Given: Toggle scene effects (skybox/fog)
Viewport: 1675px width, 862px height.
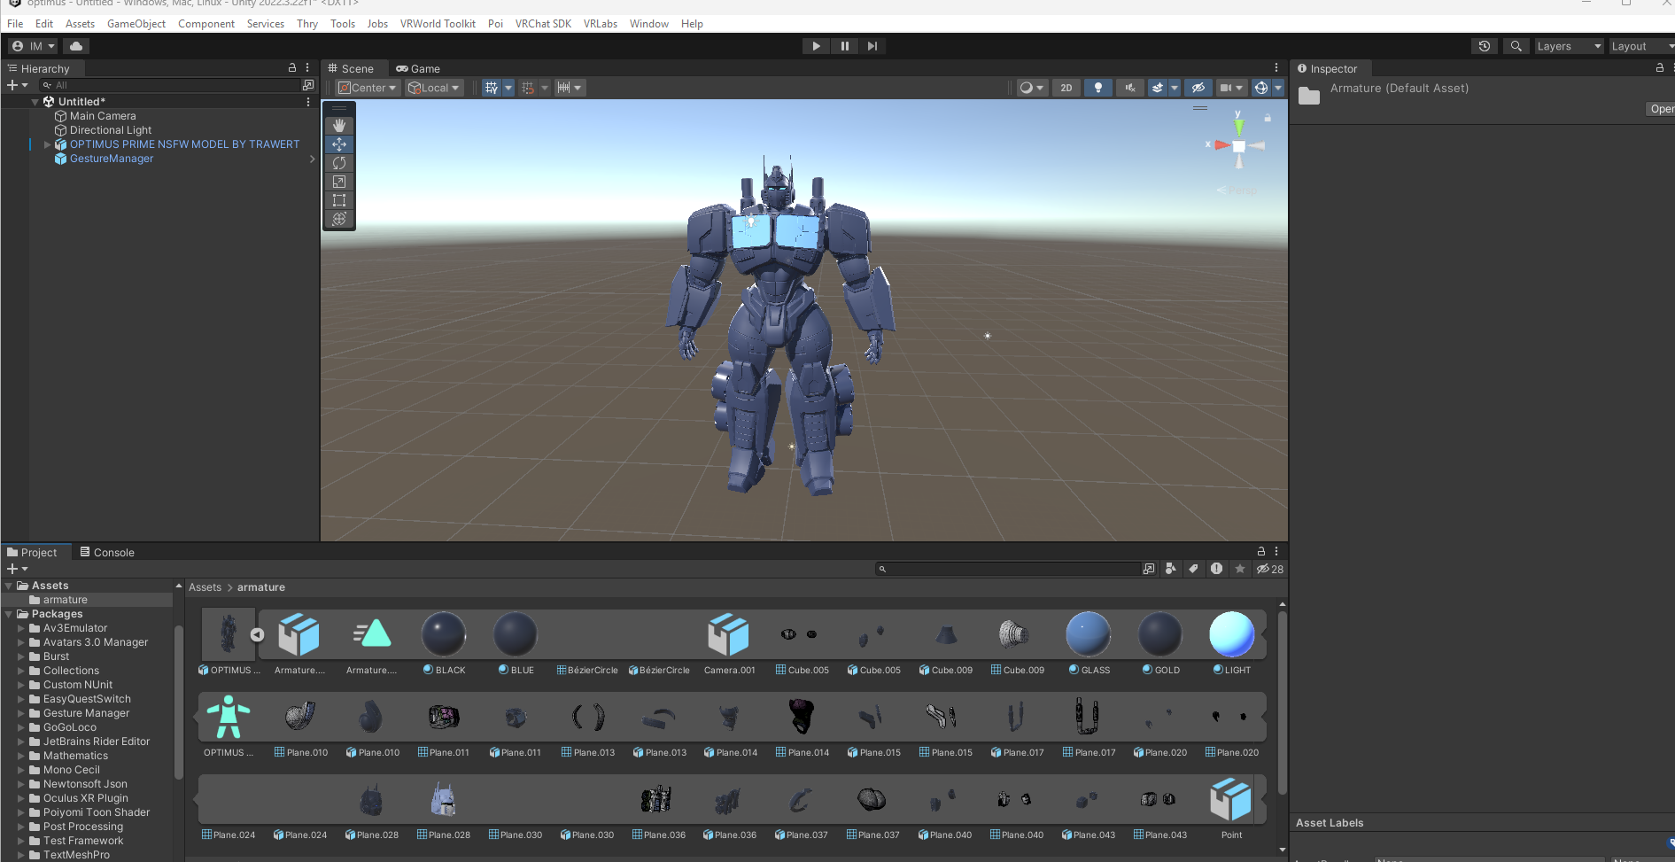Looking at the screenshot, I should [1157, 88].
